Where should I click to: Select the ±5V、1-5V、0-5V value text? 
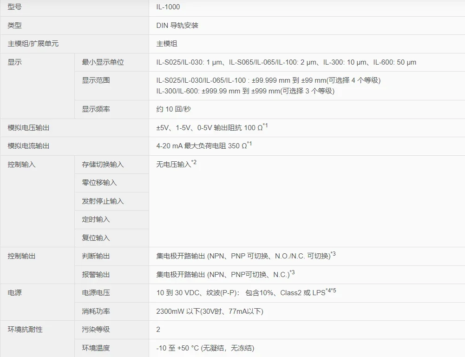(x=212, y=127)
